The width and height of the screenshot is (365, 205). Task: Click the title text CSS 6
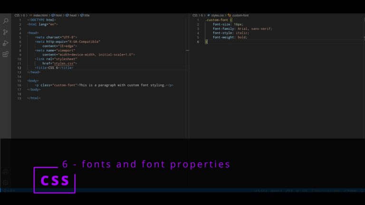53,68
